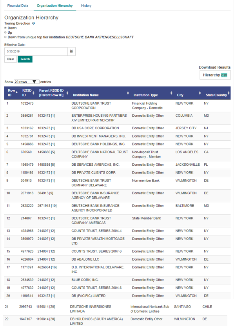The height and width of the screenshot is (326, 234).
Task: Click RSSD ID 1032473 in row 1
Action: pyautogui.click(x=27, y=103)
